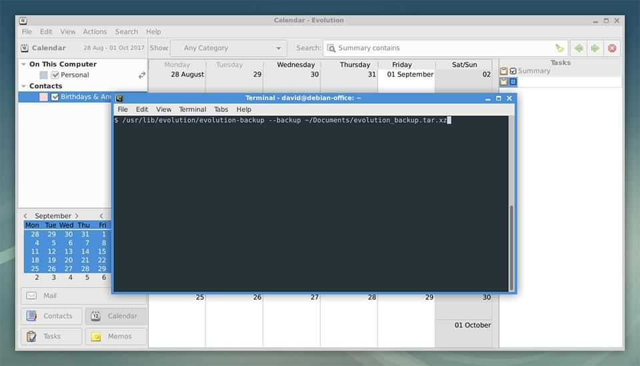The width and height of the screenshot is (640, 366).
Task: Open Contacts via the address book icon
Action: tap(31, 316)
